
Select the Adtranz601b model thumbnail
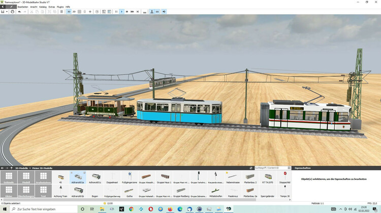point(78,191)
